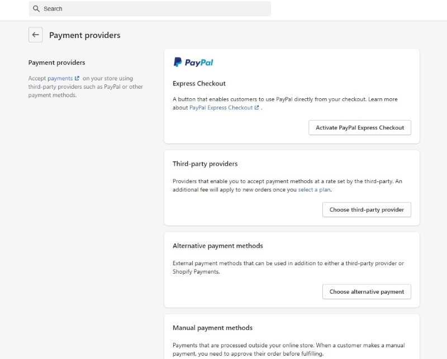
Task: Click the left sidebar Payment providers heading
Action: (56, 63)
